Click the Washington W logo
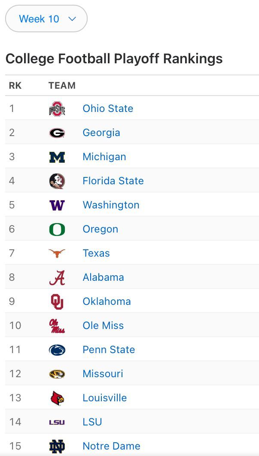The height and width of the screenshot is (456, 259). (57, 205)
